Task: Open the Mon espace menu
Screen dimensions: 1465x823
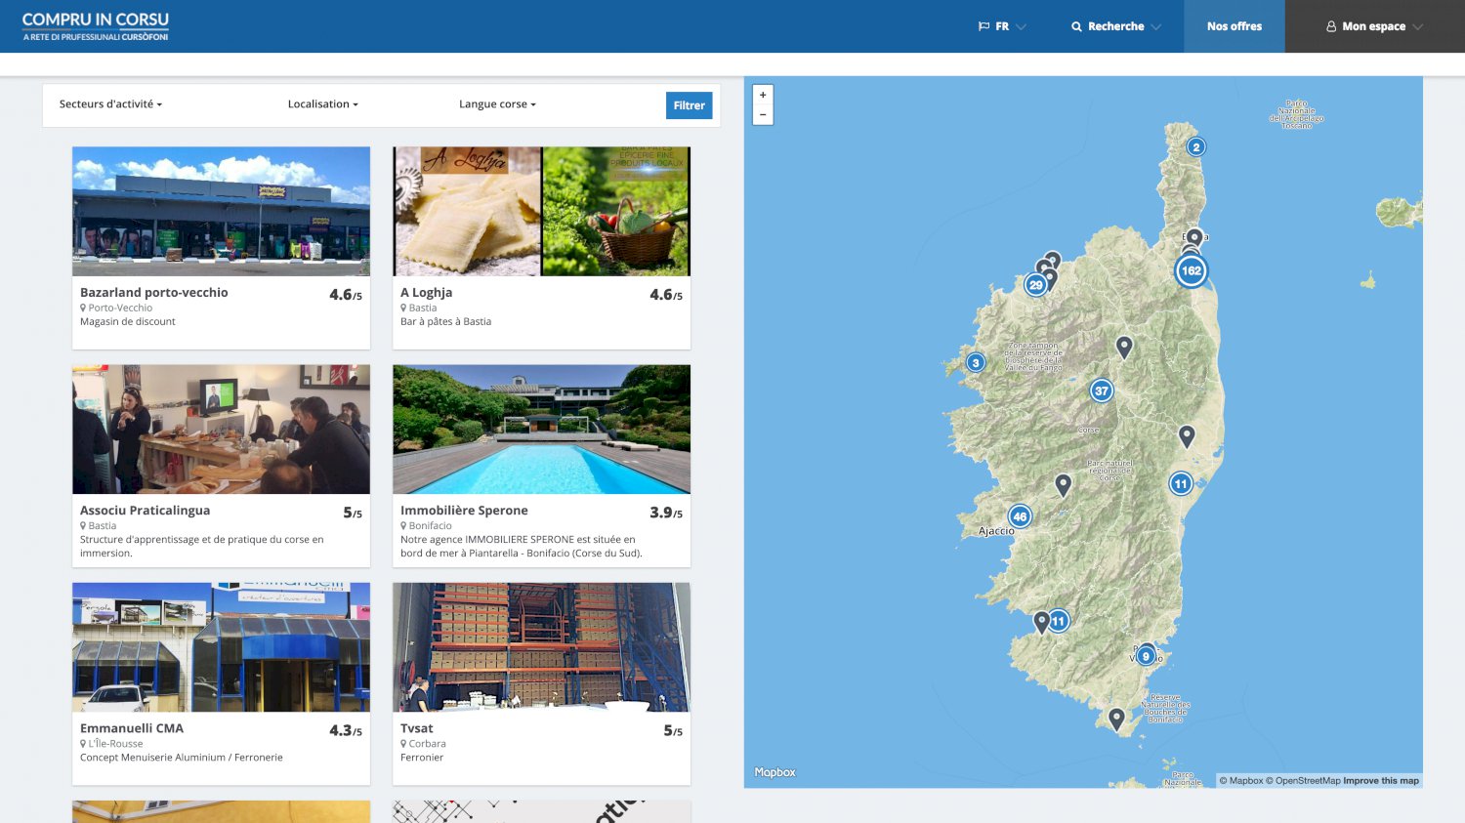Action: click(x=1374, y=26)
